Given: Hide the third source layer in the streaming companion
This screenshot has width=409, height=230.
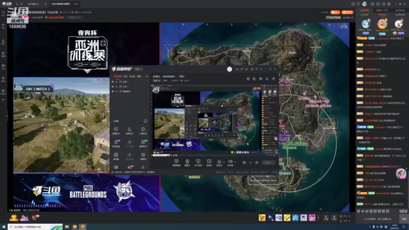Looking at the screenshot, I should [112, 91].
